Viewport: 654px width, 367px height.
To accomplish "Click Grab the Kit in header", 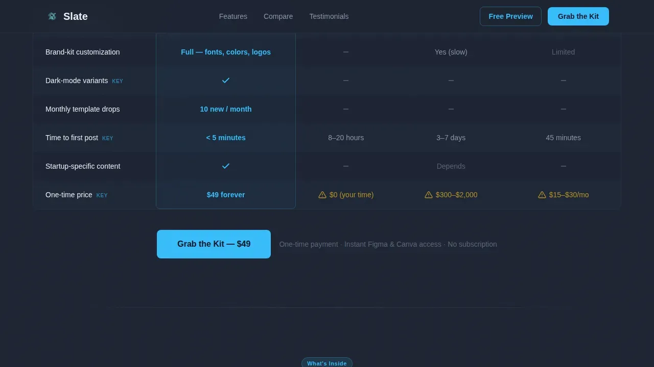I will 578,16.
